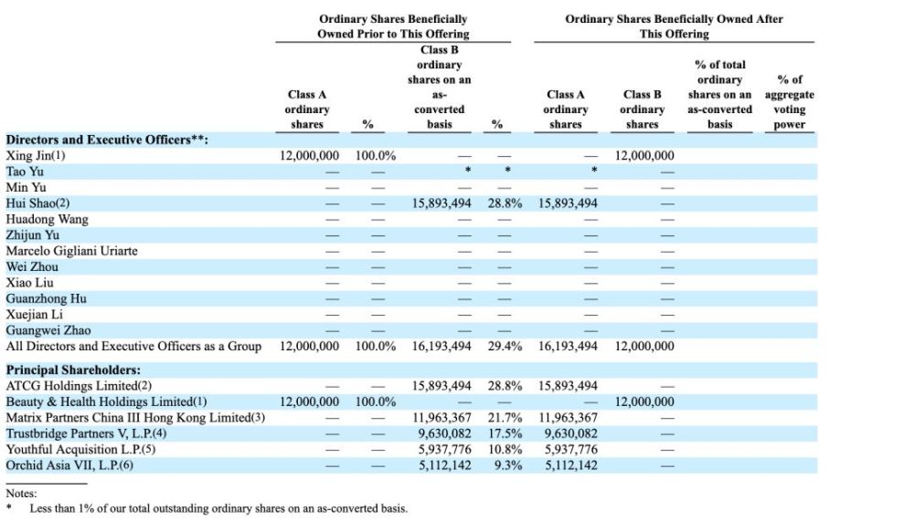
Task: Click "Class B ordinary shares on an as-converted basis" header
Action: (439, 87)
